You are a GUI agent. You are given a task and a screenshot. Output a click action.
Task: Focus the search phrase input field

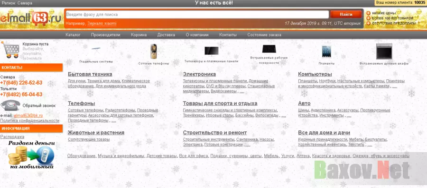click(x=197, y=15)
